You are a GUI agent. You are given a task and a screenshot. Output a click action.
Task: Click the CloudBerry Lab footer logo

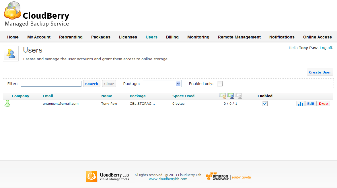pos(108,176)
